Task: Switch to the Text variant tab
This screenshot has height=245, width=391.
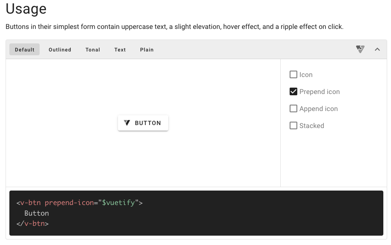Action: [120, 49]
